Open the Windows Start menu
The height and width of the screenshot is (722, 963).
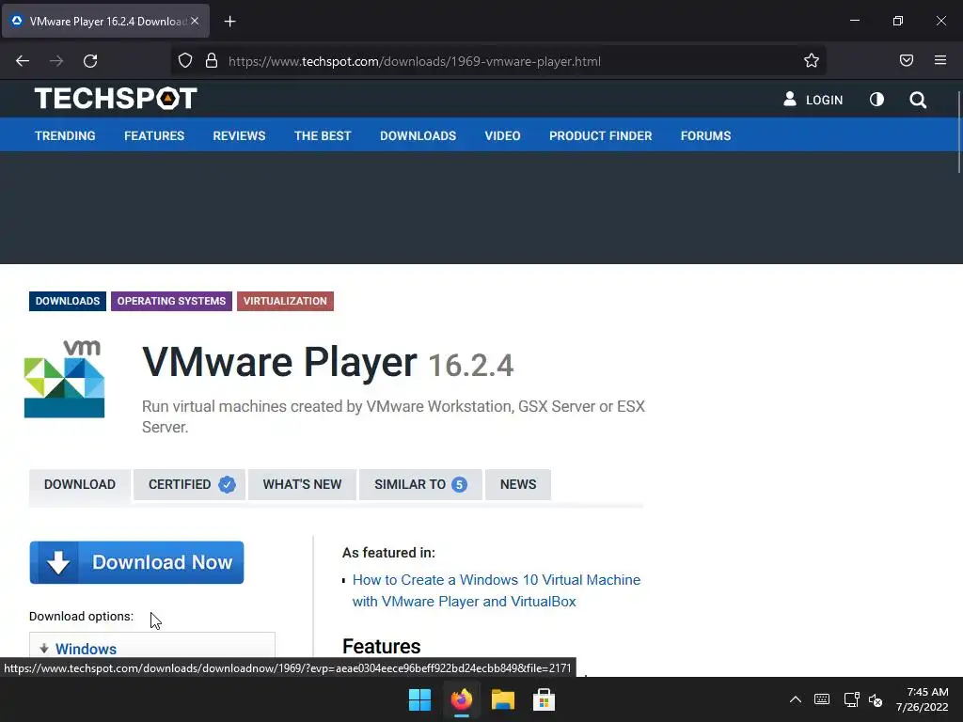(x=420, y=699)
